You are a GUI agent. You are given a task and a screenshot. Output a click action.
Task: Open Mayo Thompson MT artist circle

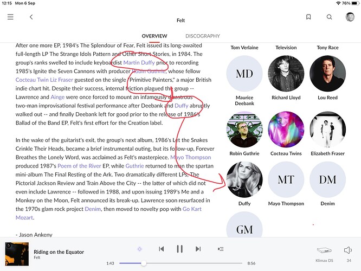coord(286,179)
